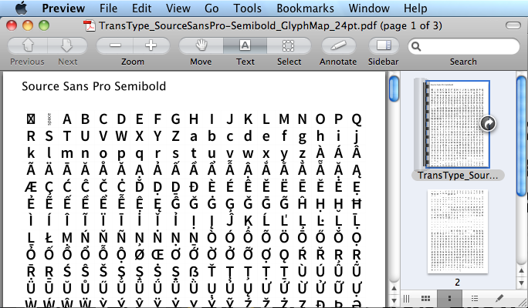Toggle the Sidebar button
This screenshot has height=308, width=528.
[x=384, y=45]
